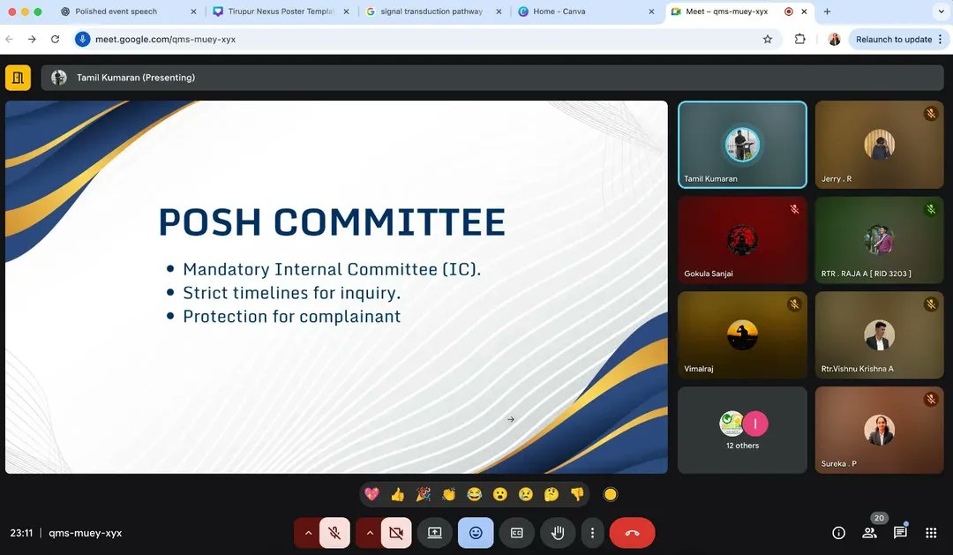This screenshot has width=953, height=555.
Task: Click the Present now screen share button
Action: tap(434, 533)
